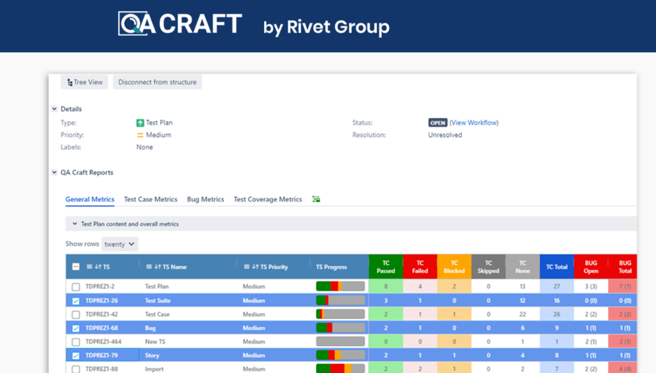
Task: Uncheck the TDPREZ1-26 row checkbox
Action: click(x=76, y=301)
